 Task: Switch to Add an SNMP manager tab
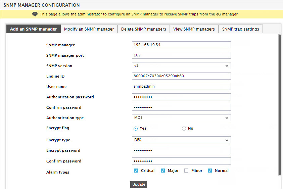(33, 29)
